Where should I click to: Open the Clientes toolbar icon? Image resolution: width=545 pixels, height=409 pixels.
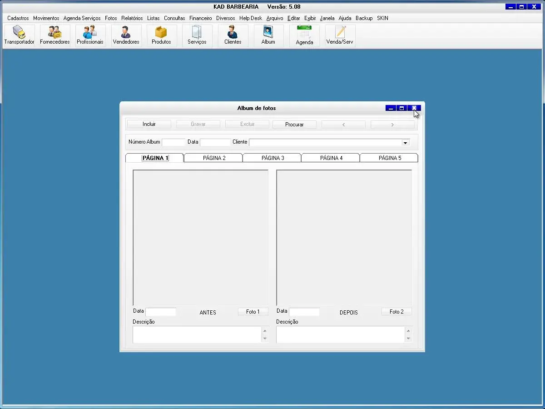[233, 35]
